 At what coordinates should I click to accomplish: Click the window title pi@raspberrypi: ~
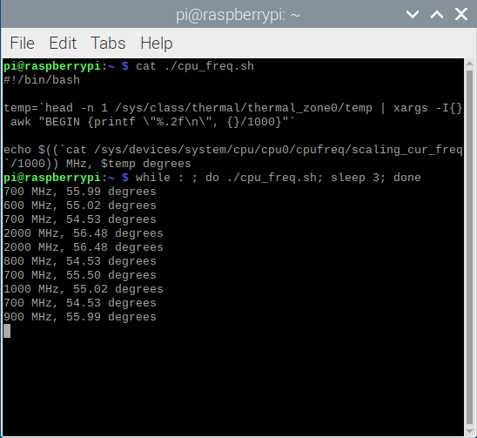pos(238,15)
